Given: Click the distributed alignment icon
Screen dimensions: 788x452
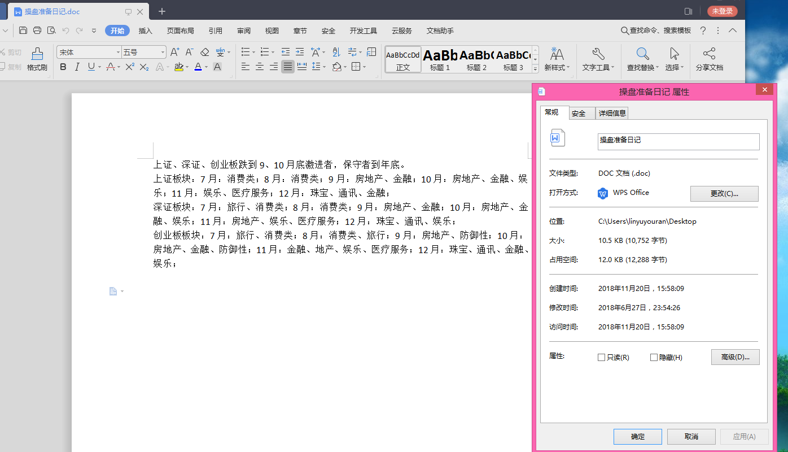Looking at the screenshot, I should pyautogui.click(x=302, y=67).
